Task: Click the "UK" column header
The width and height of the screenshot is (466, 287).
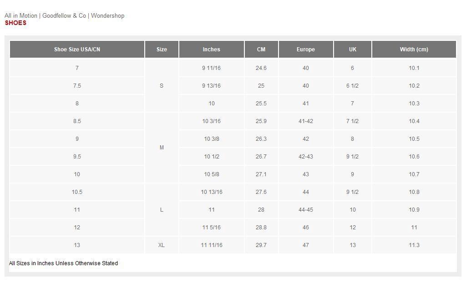Action: point(352,49)
